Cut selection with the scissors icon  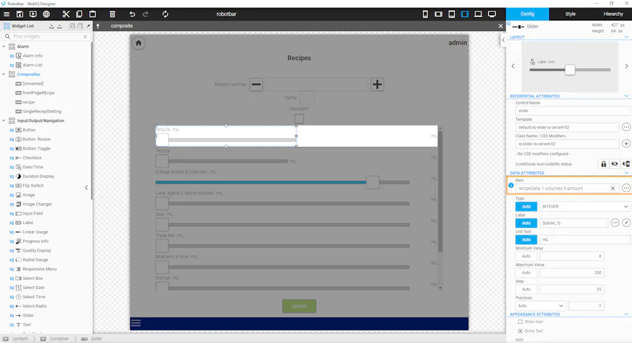tap(66, 14)
